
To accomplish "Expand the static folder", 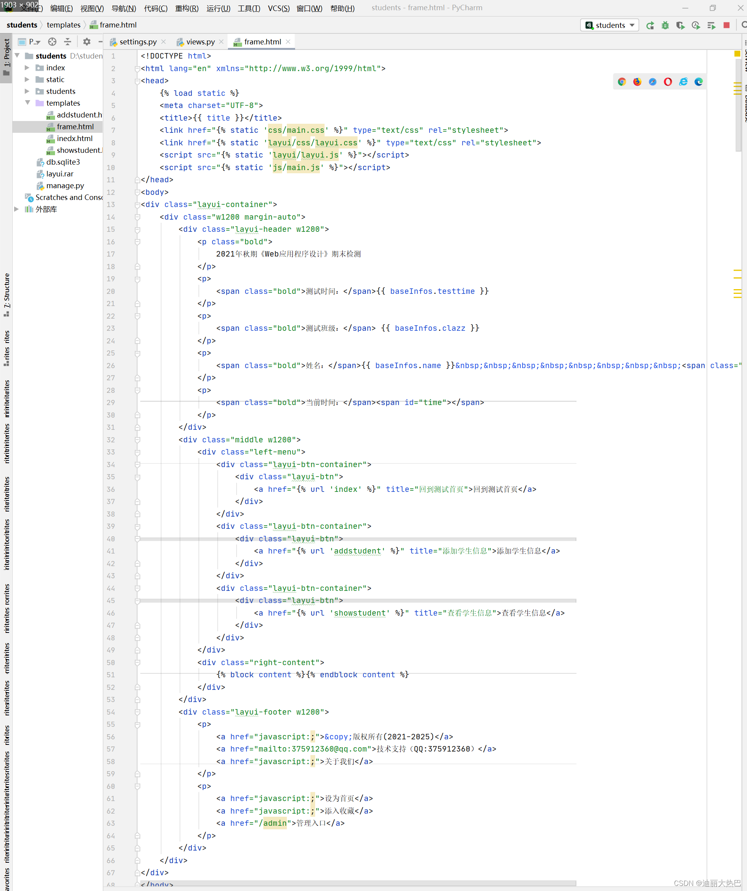I will [27, 79].
